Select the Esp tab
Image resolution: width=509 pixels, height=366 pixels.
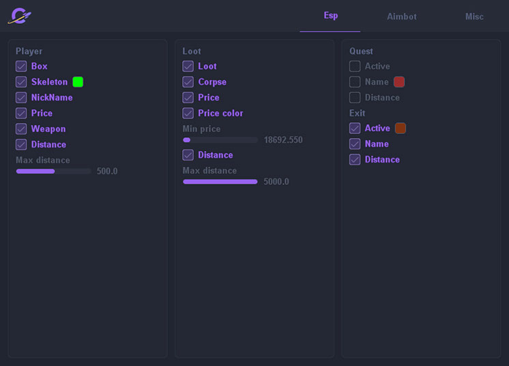click(x=330, y=16)
